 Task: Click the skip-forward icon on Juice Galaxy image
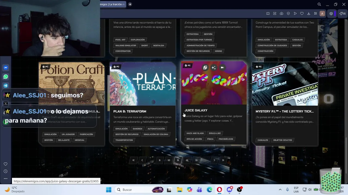click(x=222, y=67)
